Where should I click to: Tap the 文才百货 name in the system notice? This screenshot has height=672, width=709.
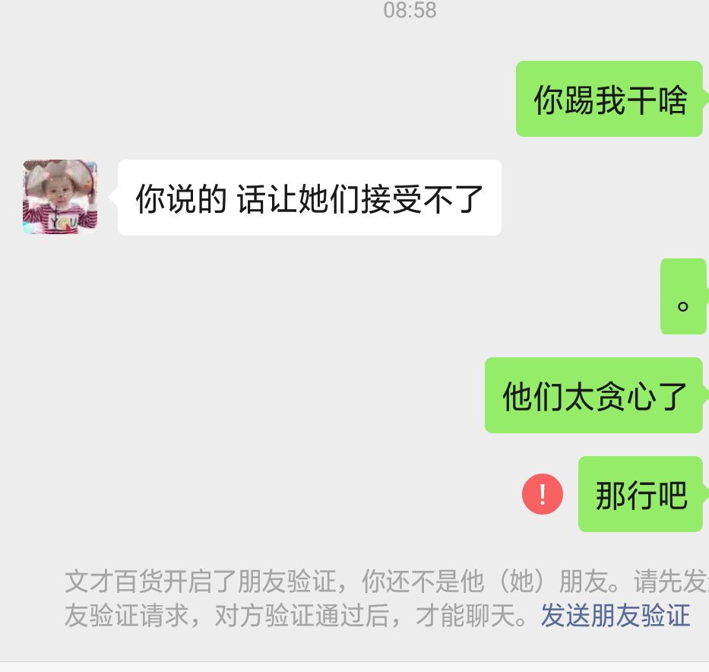pos(114,581)
